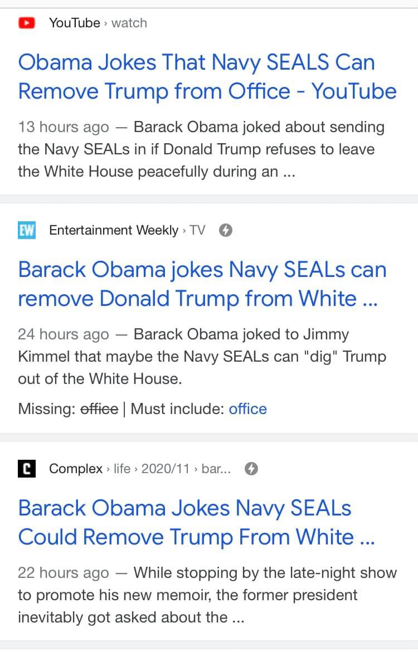Click the '22 hours ago' timestamp
This screenshot has width=418, height=652.
coord(63,572)
